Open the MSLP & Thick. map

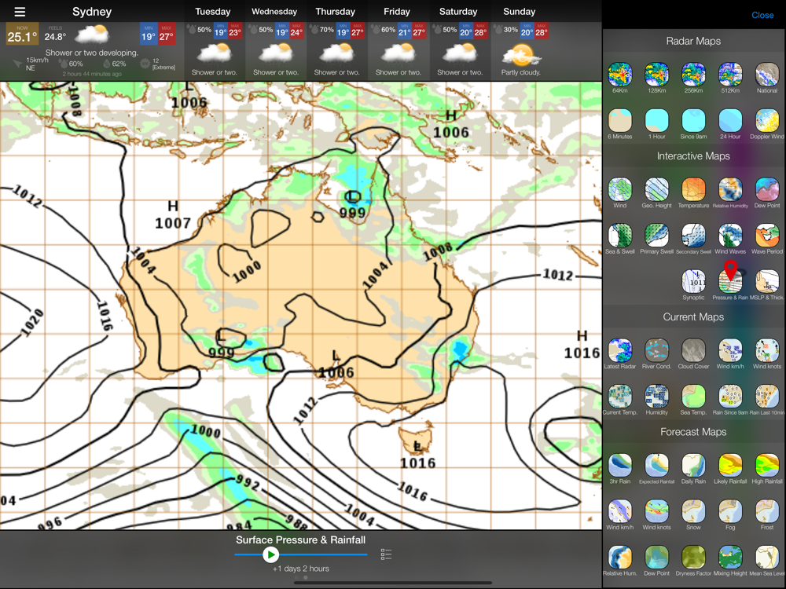pos(767,281)
